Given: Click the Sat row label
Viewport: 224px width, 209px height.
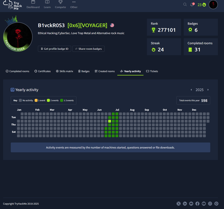Looking at the screenshot, I should [x=14, y=132].
